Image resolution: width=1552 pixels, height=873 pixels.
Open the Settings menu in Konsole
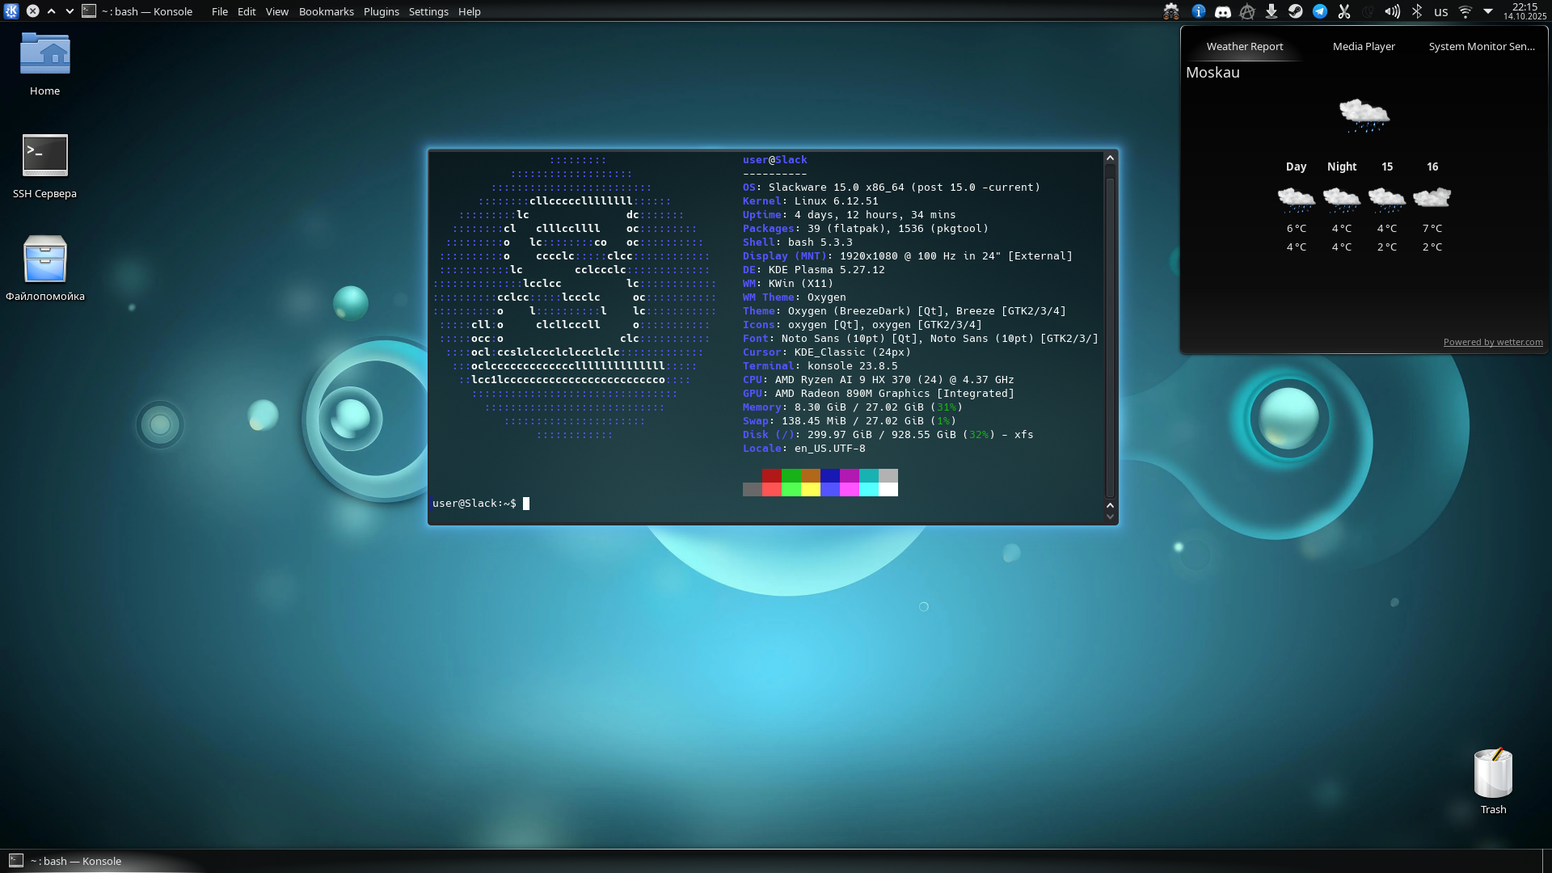[x=428, y=11]
